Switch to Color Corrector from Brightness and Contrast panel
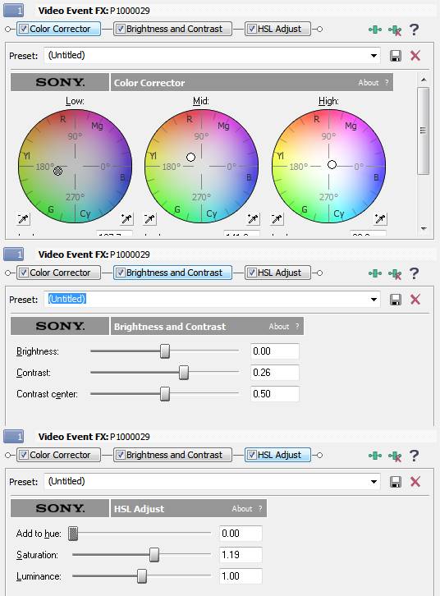Viewport: 440px width, 596px height. 60,273
